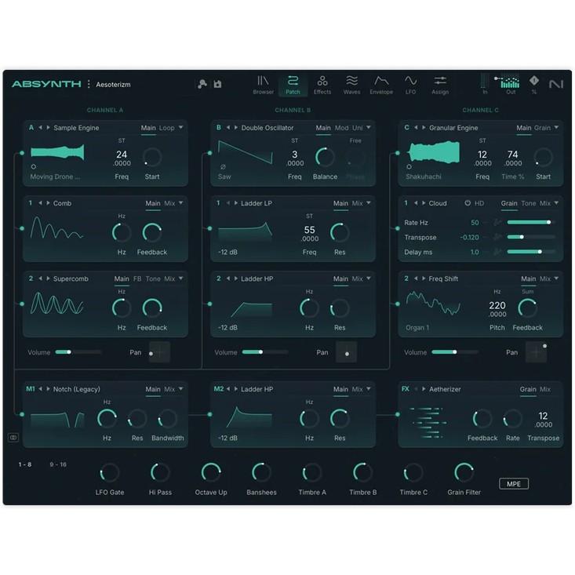
Task: Select next module for Aetherizer FX
Action: pyautogui.click(x=424, y=389)
